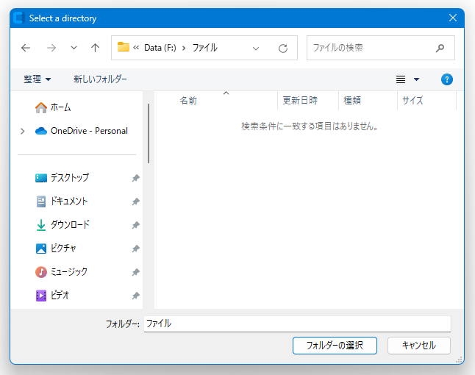Click the pin icon beside ダウンロード
Viewport: 475px width, 375px height.
pos(136,225)
